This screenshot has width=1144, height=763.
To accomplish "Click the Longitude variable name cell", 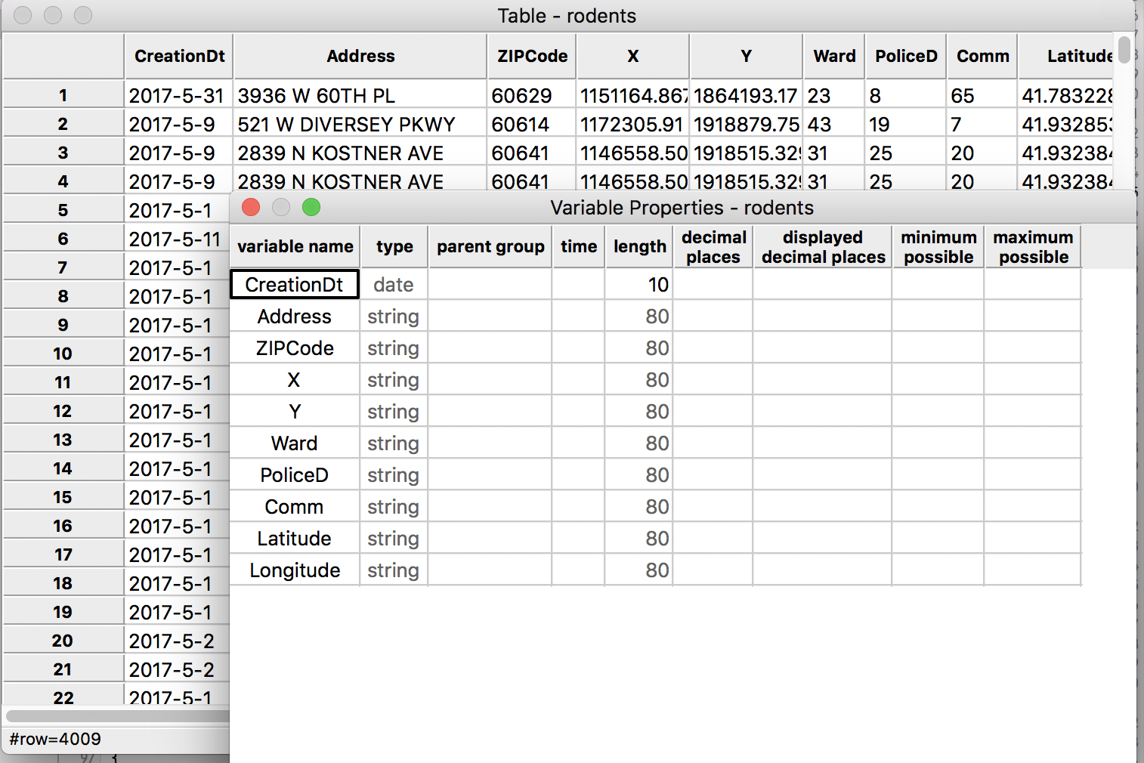I will tap(294, 570).
